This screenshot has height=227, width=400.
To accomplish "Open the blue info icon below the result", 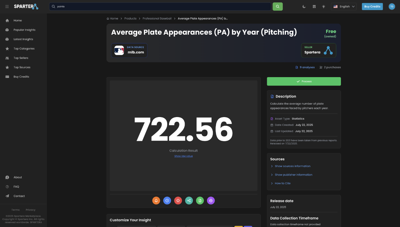I will (x=167, y=200).
